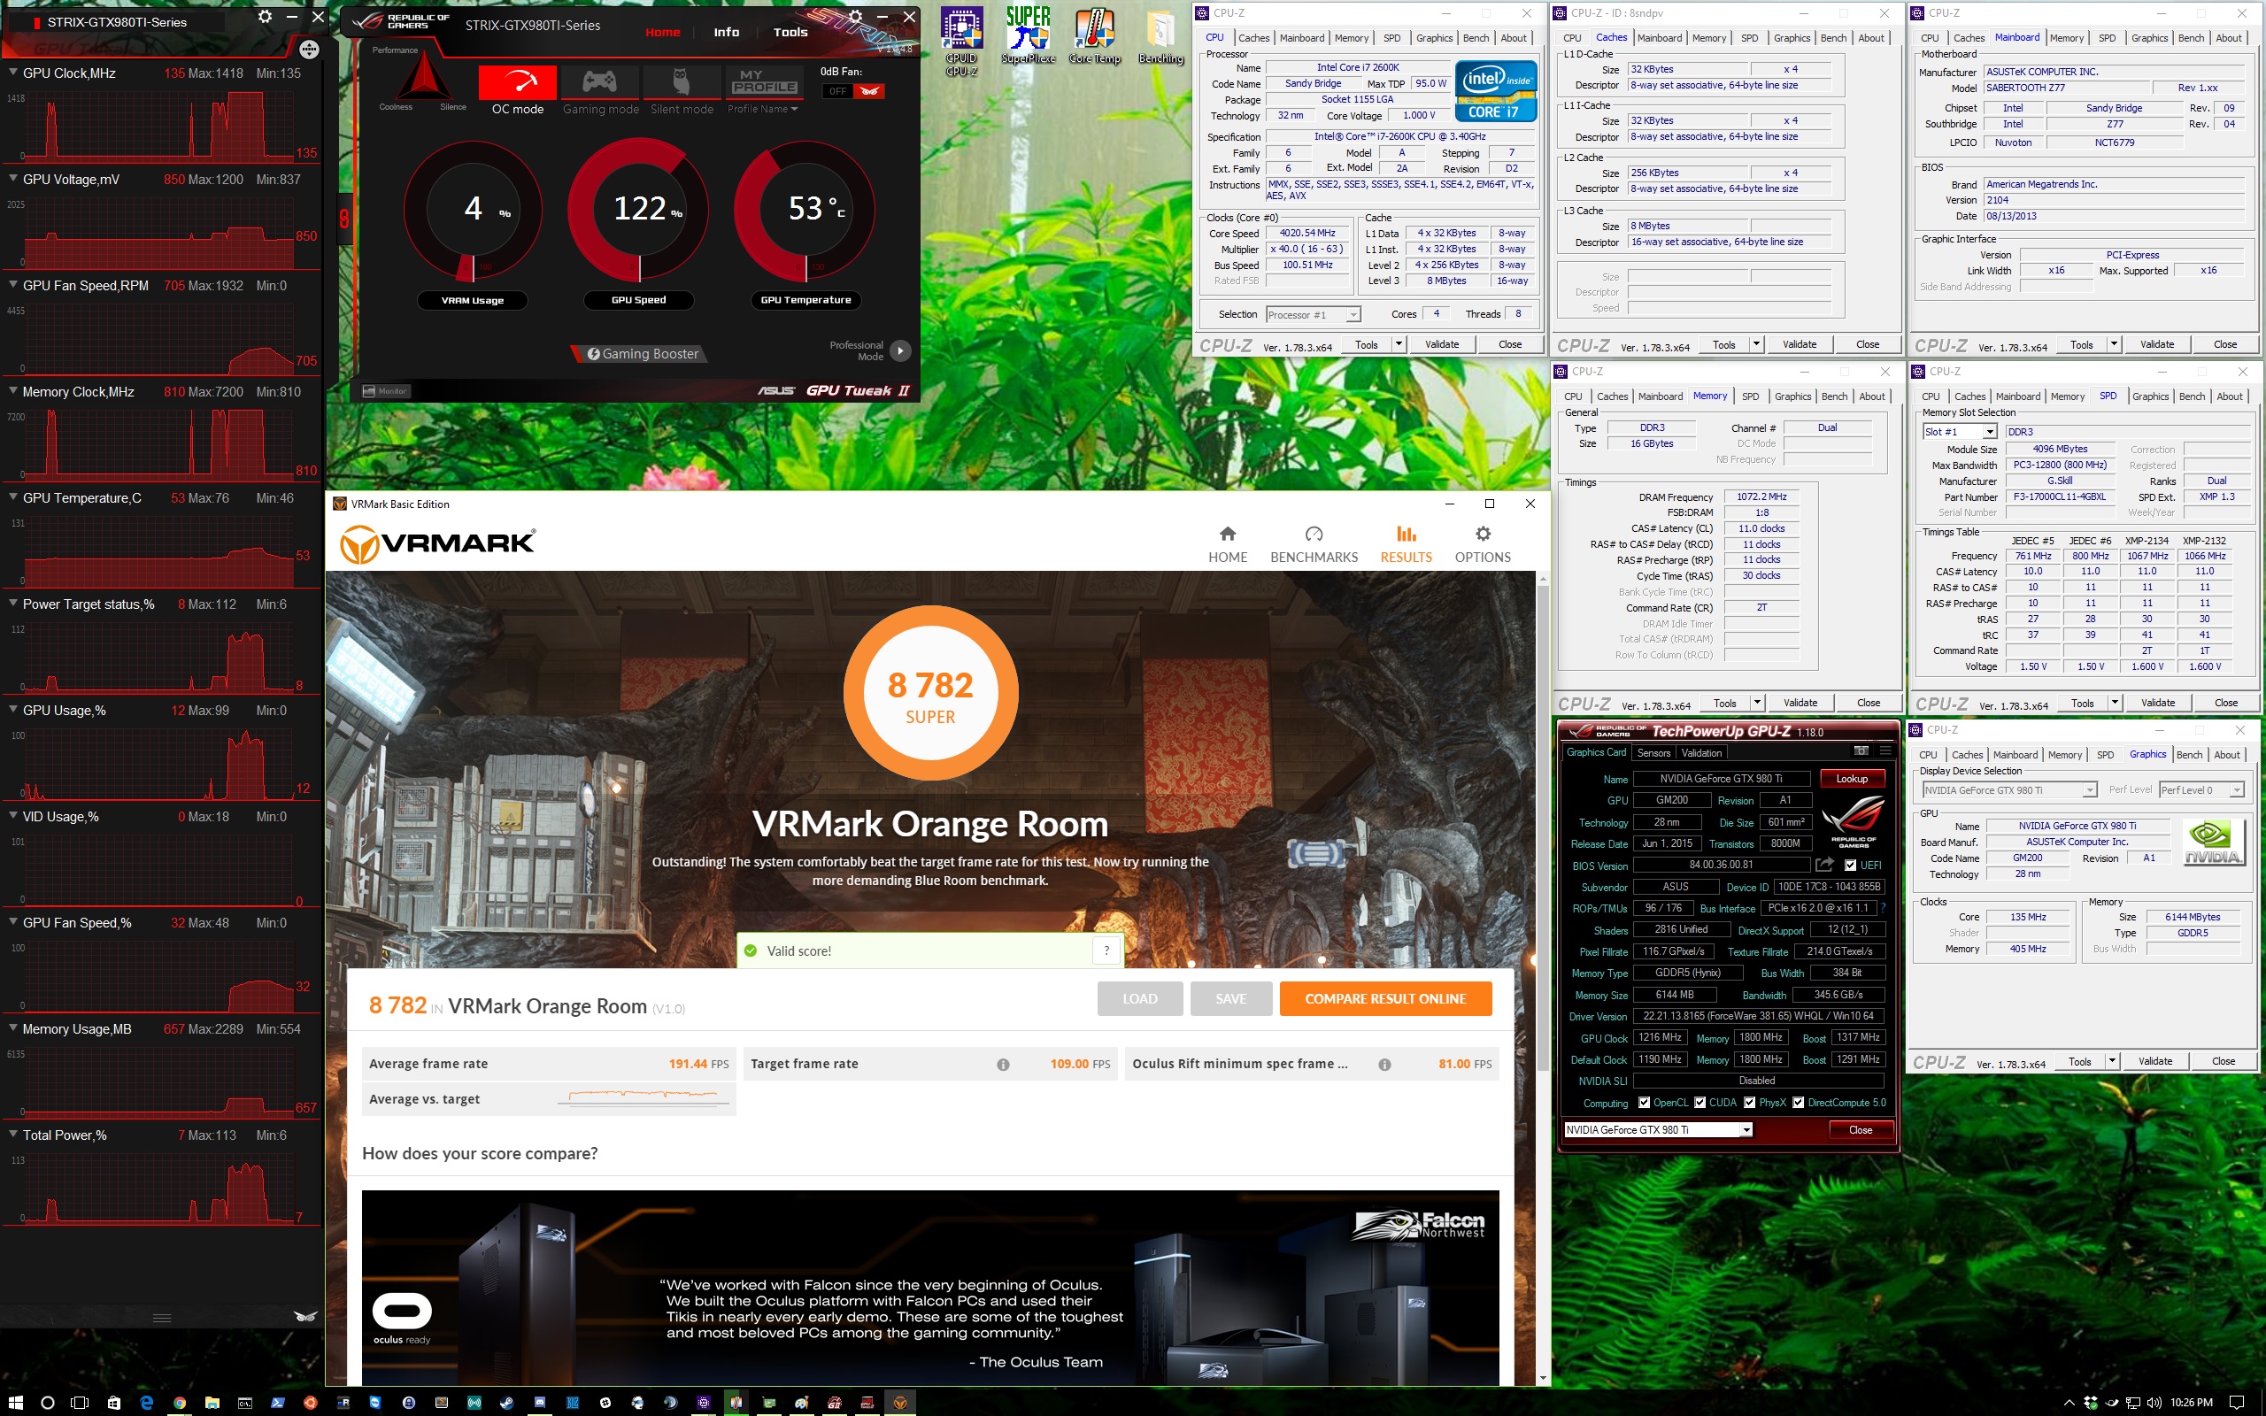Viewport: 2266px width, 1416px height.
Task: Collapse the GPU Fan Speed RPM graph
Action: tap(13, 286)
